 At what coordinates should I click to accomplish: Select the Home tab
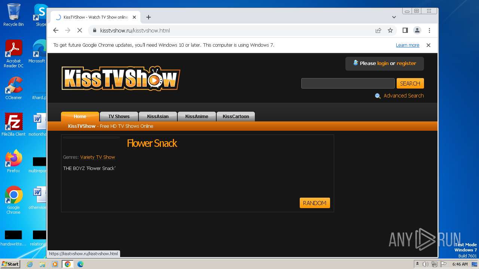80,117
